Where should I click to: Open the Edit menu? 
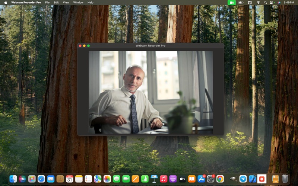(x=56, y=3)
